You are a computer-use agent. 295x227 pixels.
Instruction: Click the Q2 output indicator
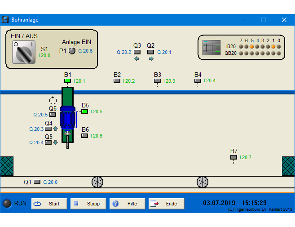pos(150,52)
